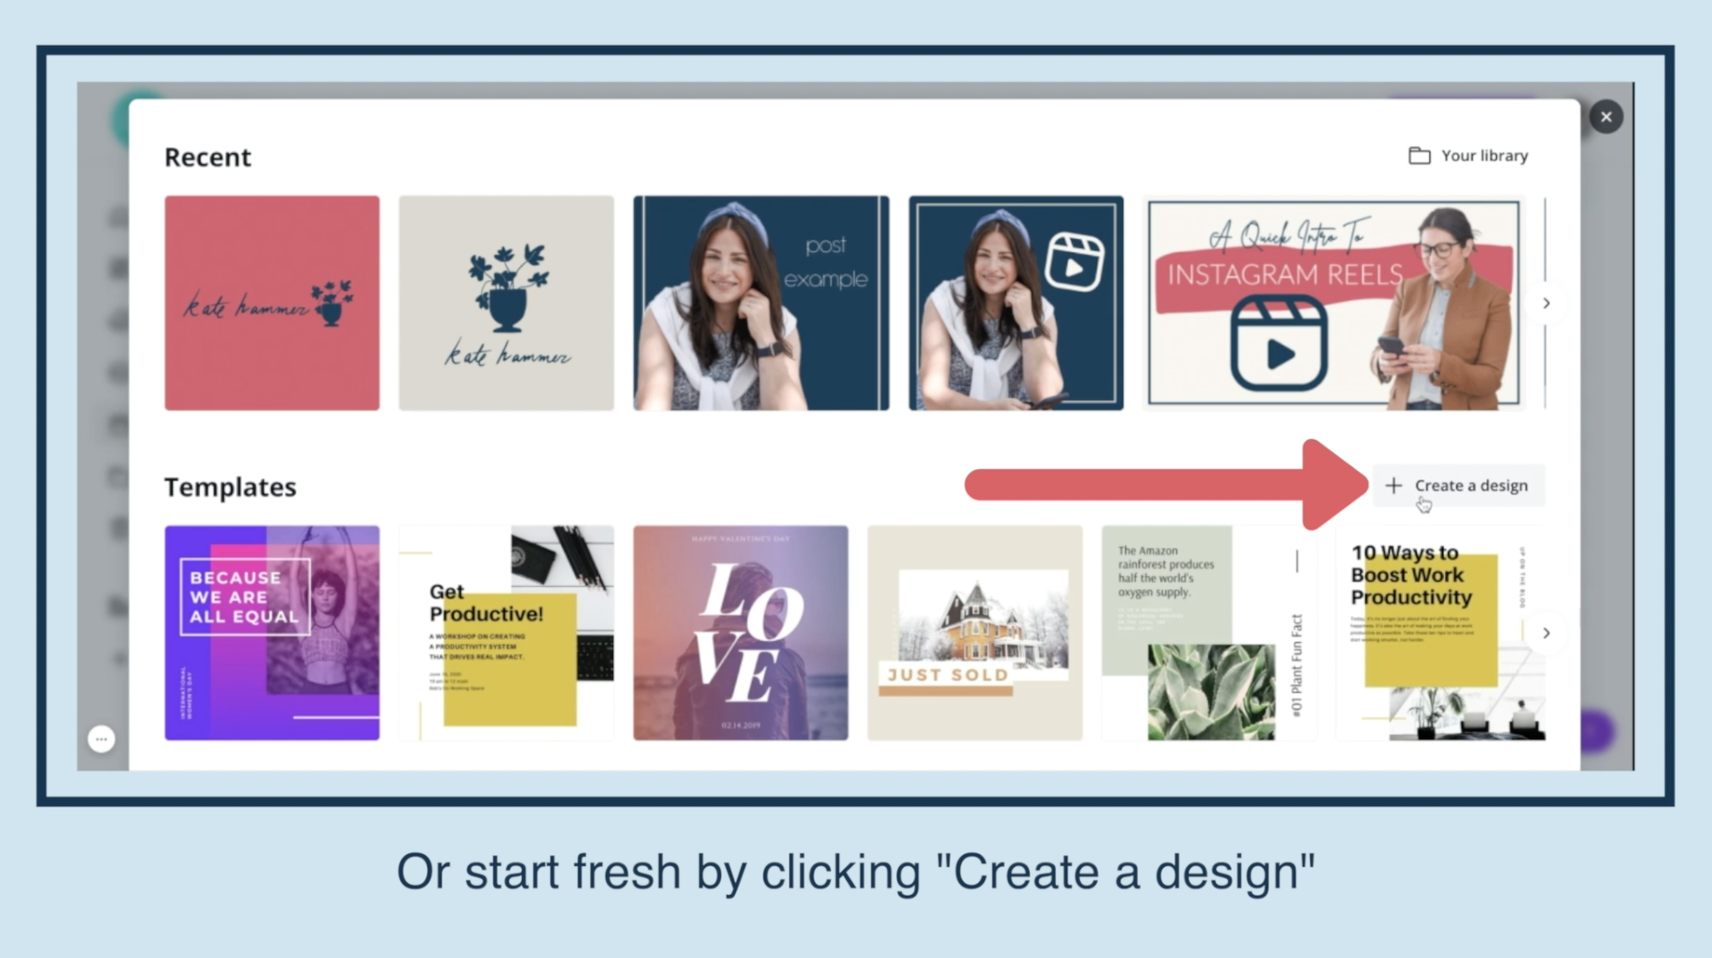The width and height of the screenshot is (1712, 958).
Task: Select the 10 Ways to Boost Work Productivity template
Action: click(1440, 633)
